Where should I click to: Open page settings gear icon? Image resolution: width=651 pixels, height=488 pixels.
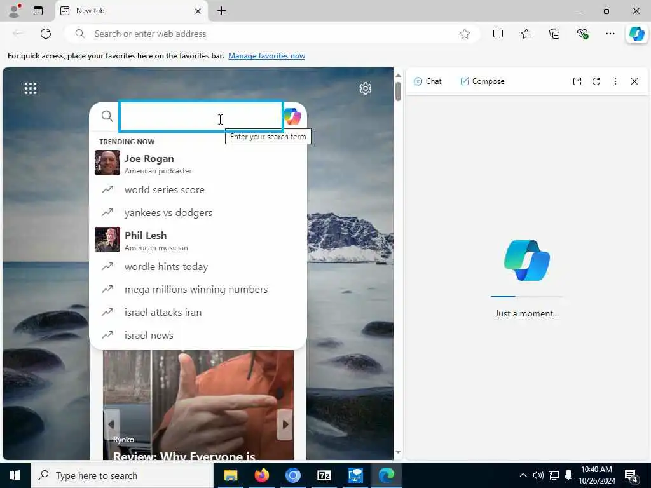pyautogui.click(x=366, y=88)
